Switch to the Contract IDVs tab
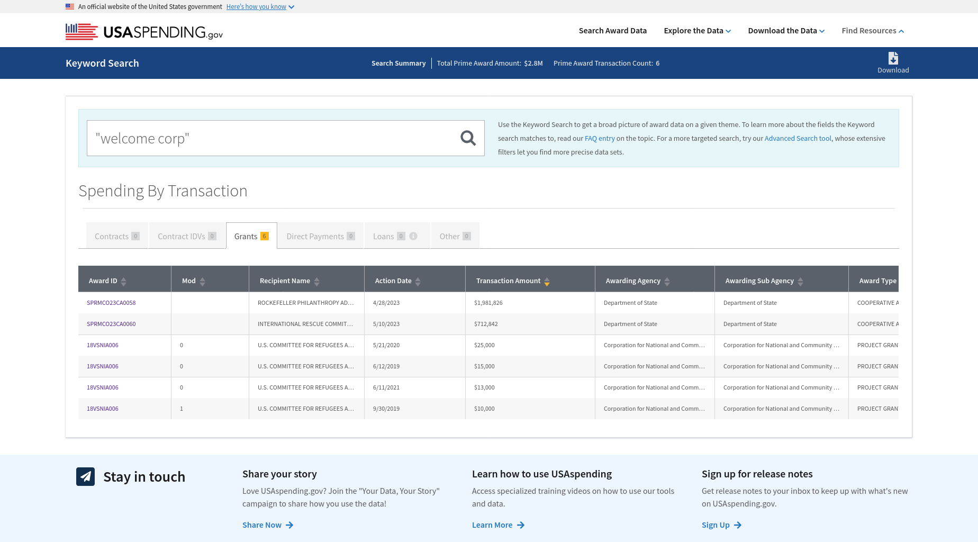The height and width of the screenshot is (542, 978). (x=187, y=236)
